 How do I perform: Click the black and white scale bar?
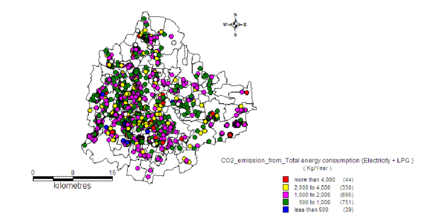[x=73, y=179]
